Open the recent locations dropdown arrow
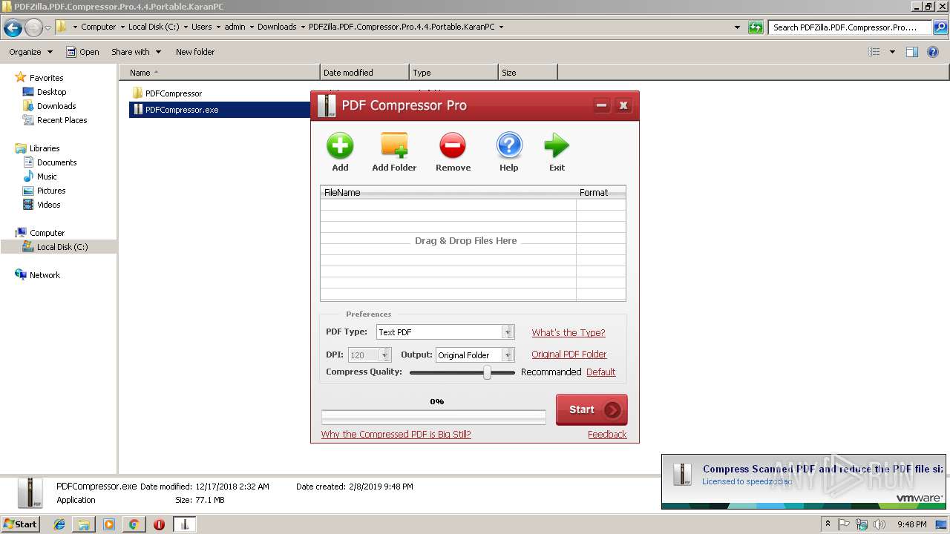 [x=47, y=28]
